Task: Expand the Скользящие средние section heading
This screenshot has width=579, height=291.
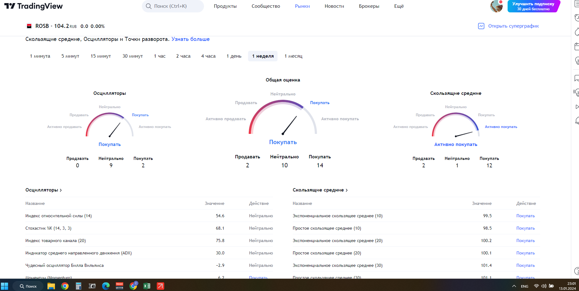Action: tap(320, 190)
